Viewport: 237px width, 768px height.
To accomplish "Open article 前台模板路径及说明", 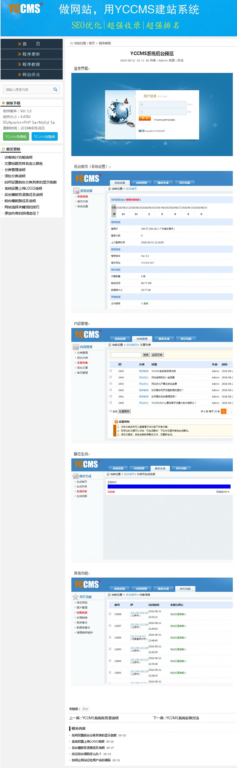I will (x=20, y=201).
